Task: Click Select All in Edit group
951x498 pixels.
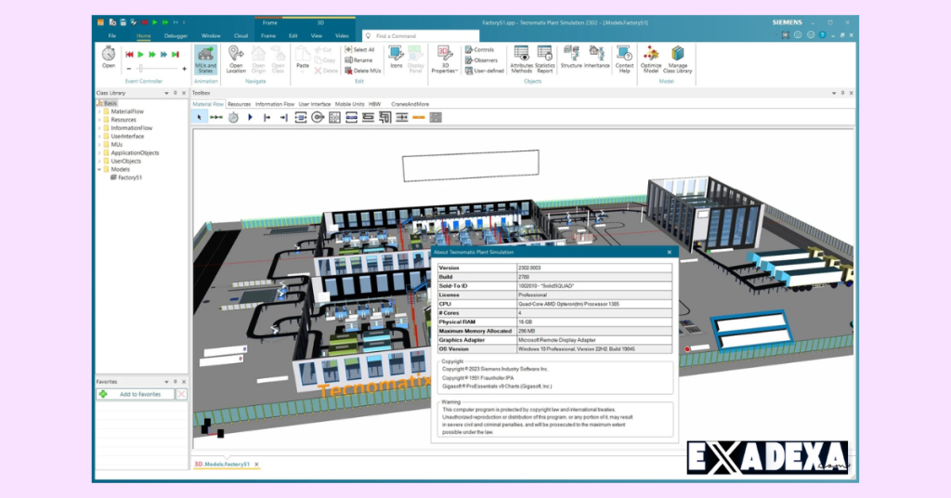Action: coord(359,50)
